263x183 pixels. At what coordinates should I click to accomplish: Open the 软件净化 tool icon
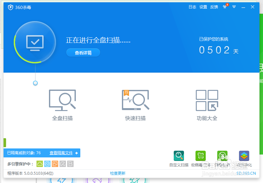click(x=244, y=156)
